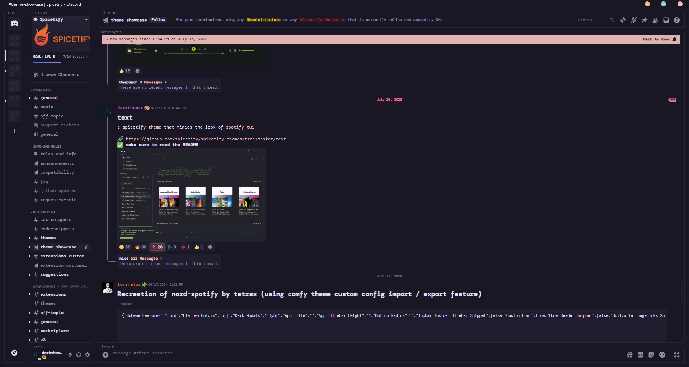Collapse the DEVELOPMENT - THE UPPER LE… category
The height and width of the screenshot is (367, 689).
[60, 287]
